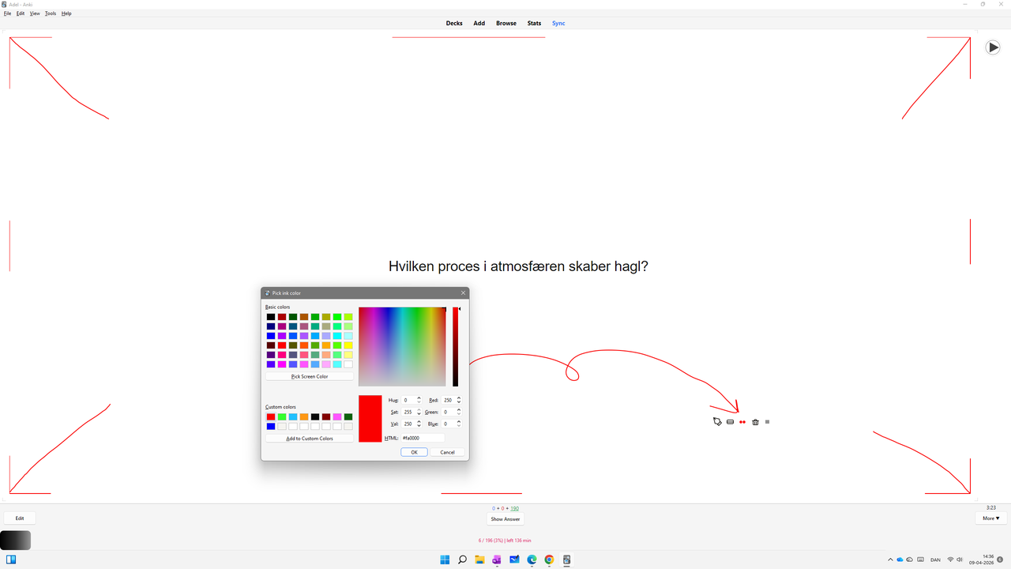
Task: Open Microsoft Edge from the taskbar
Action: tap(532, 560)
